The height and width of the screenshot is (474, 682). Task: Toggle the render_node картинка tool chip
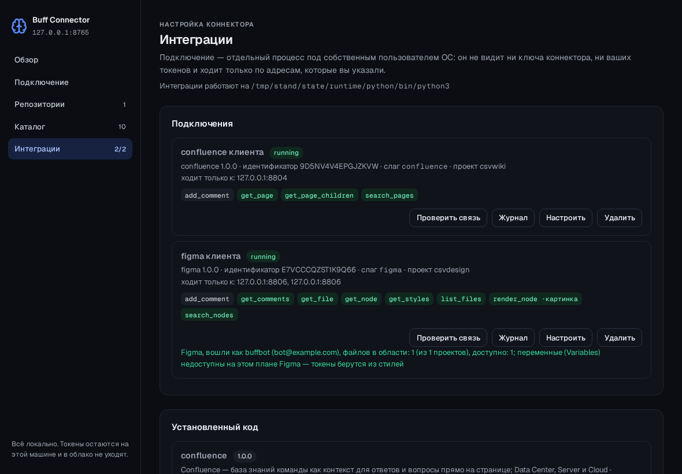(535, 299)
